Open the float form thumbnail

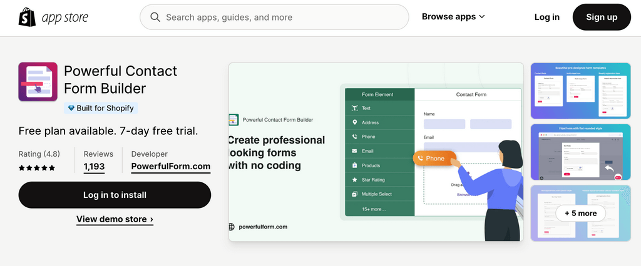point(580,152)
